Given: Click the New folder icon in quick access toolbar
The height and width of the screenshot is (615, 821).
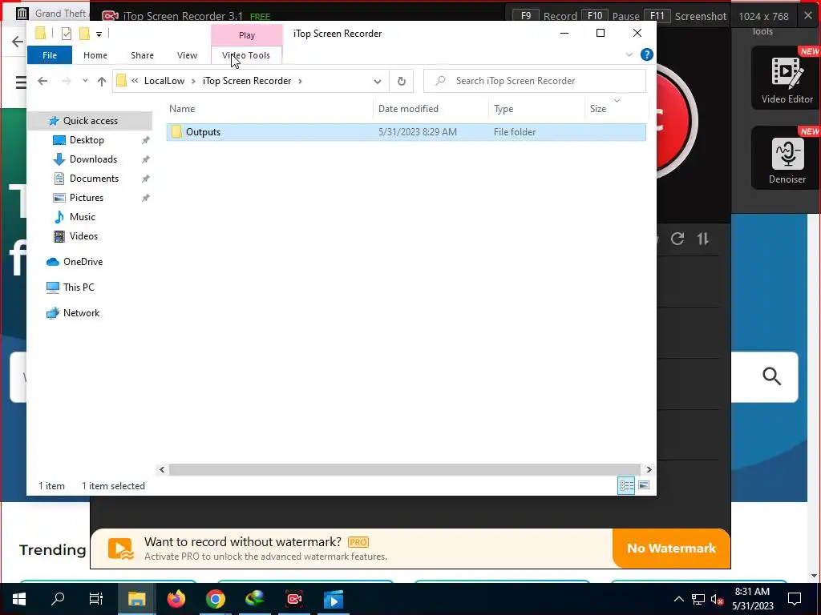Looking at the screenshot, I should [x=84, y=34].
